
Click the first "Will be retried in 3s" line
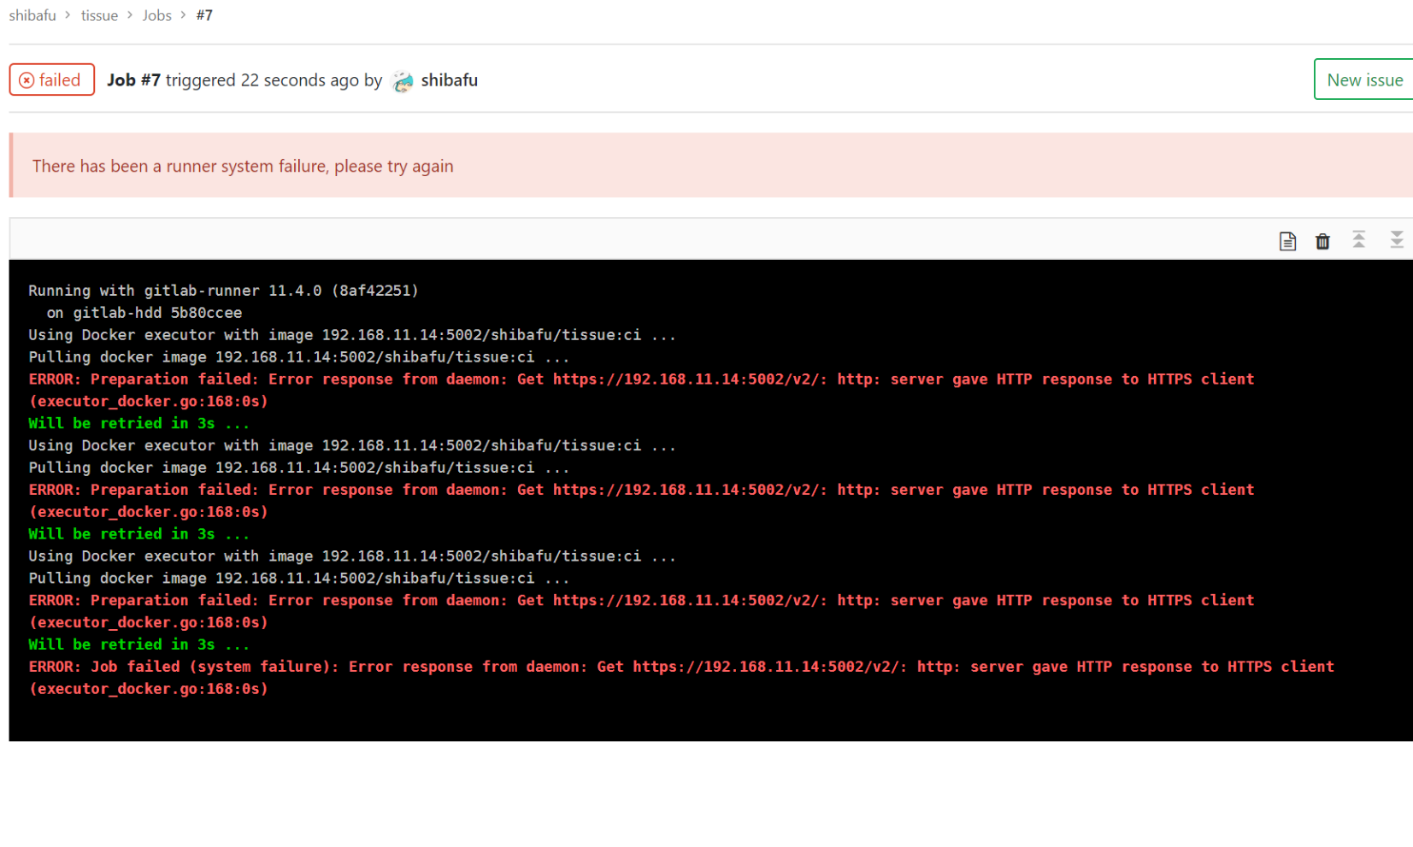click(138, 423)
